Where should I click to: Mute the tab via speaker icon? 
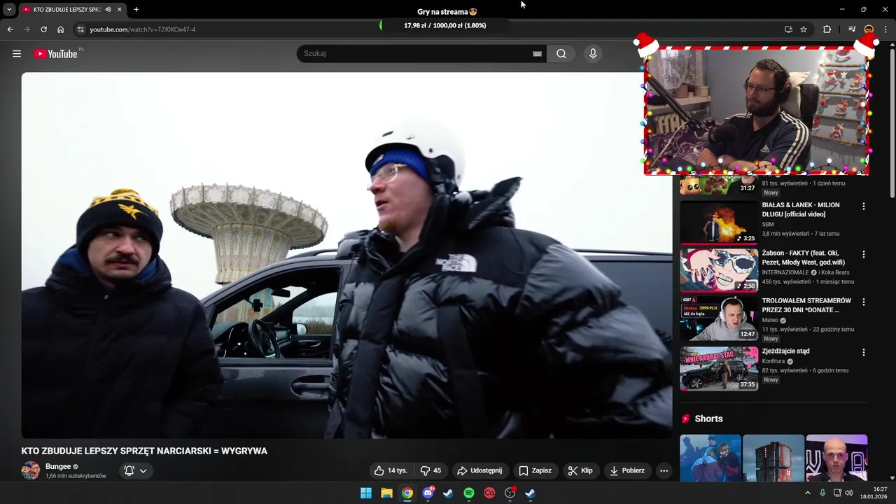pyautogui.click(x=108, y=10)
